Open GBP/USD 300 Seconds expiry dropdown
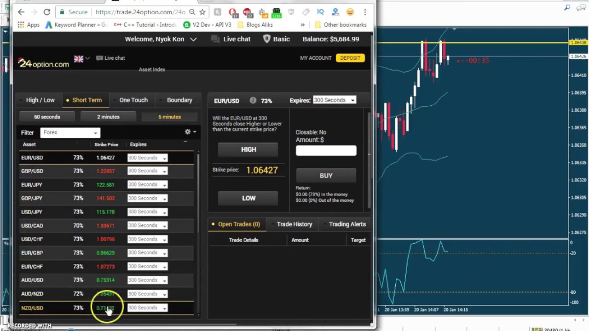 [147, 171]
